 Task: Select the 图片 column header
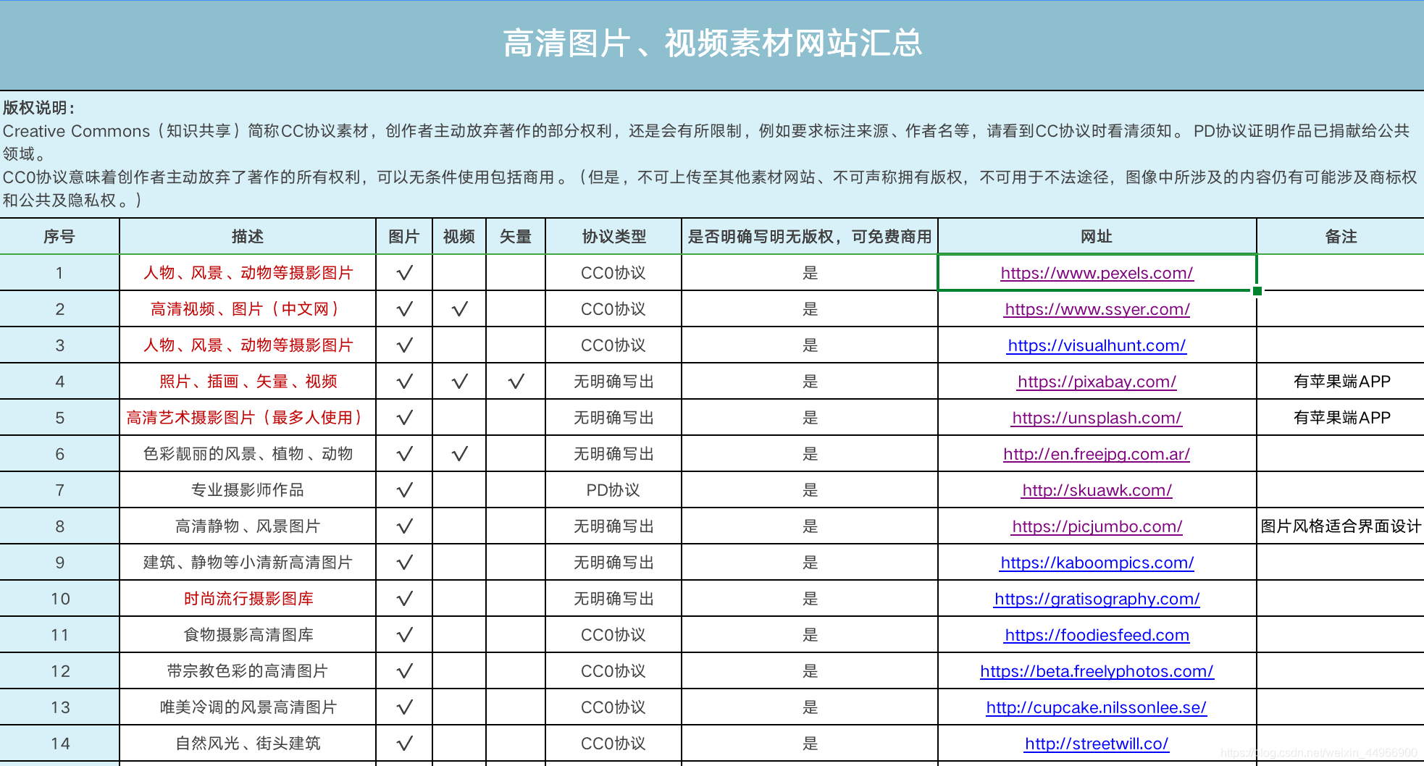tap(404, 237)
